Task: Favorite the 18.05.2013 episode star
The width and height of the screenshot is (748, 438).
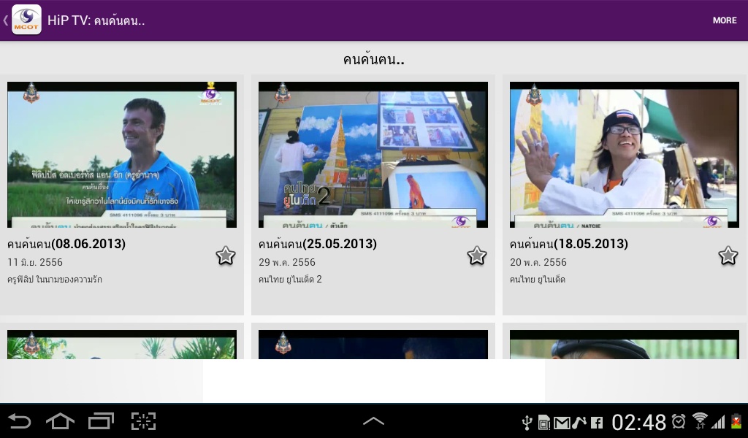Action: coord(728,256)
